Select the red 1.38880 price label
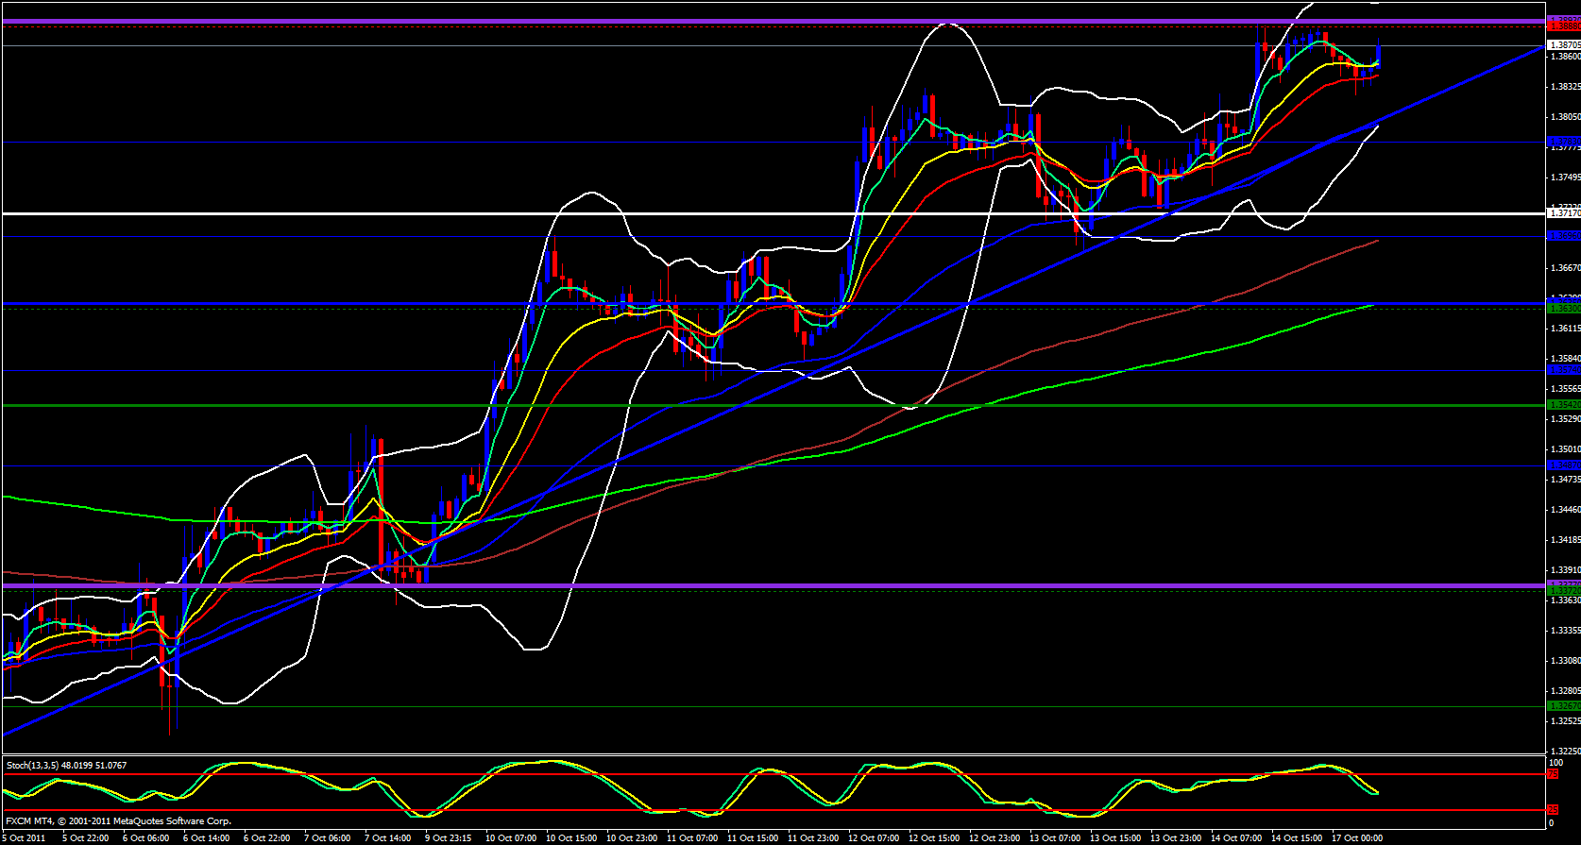The width and height of the screenshot is (1581, 845). pos(1563,26)
